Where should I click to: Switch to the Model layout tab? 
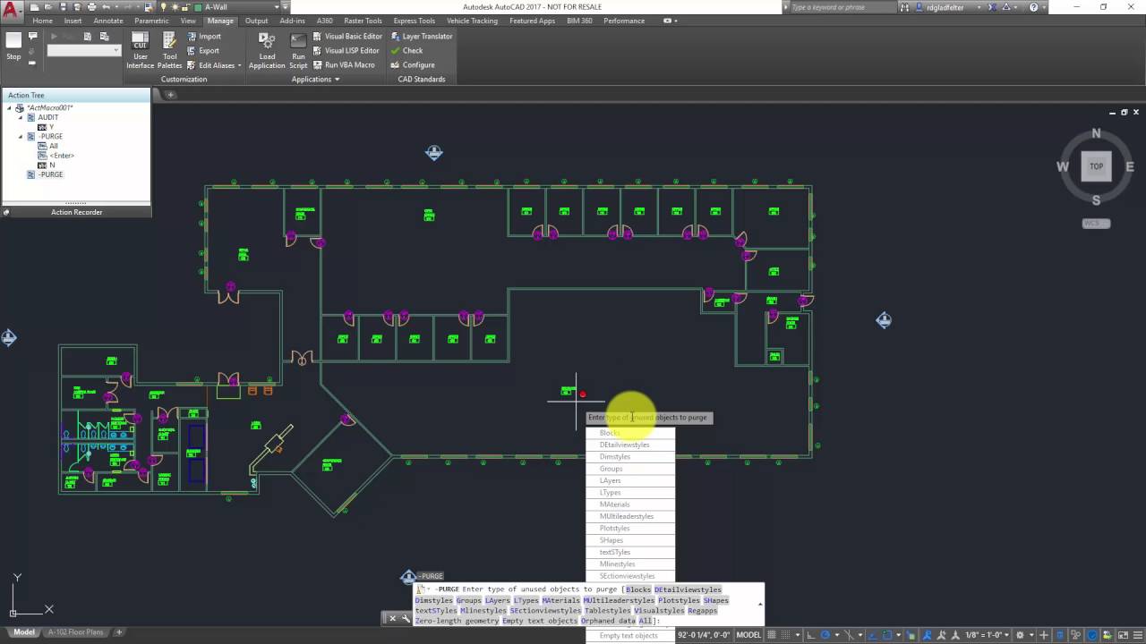point(24,631)
